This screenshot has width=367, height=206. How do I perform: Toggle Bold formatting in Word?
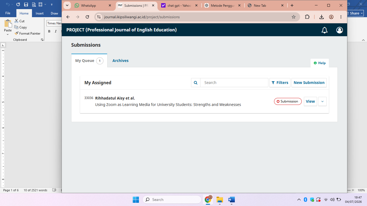coord(49,31)
